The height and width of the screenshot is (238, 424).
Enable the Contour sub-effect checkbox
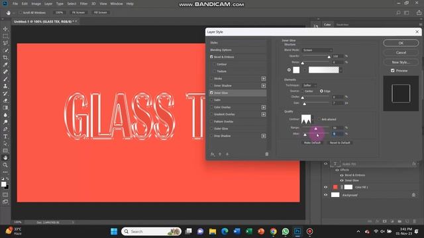[214, 64]
